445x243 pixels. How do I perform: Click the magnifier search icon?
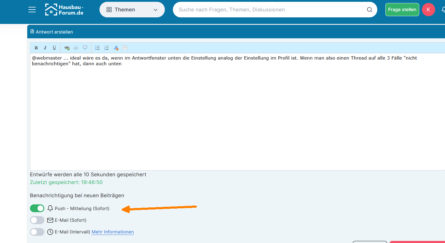pyautogui.click(x=369, y=10)
